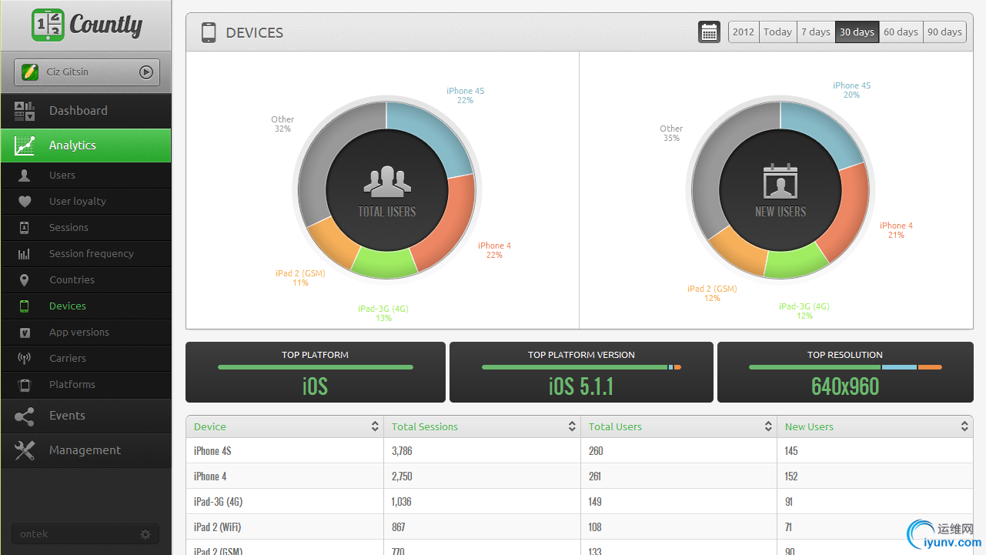986x555 pixels.
Task: Click the 152 new users cell
Action: 791,476
